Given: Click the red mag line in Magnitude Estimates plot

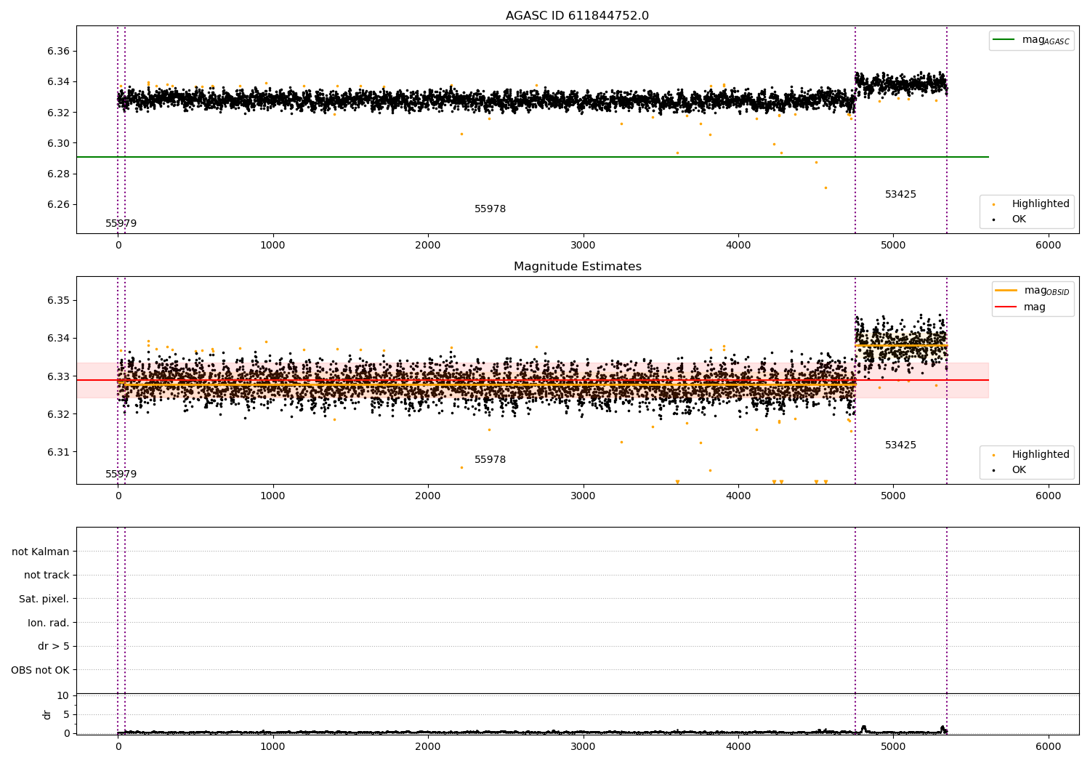Looking at the screenshot, I should click(533, 380).
